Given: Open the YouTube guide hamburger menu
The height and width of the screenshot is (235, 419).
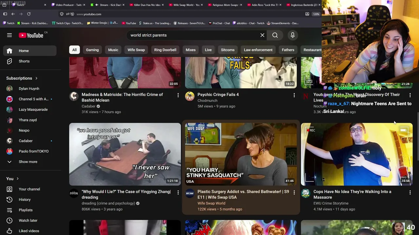Looking at the screenshot, I should 9,35.
